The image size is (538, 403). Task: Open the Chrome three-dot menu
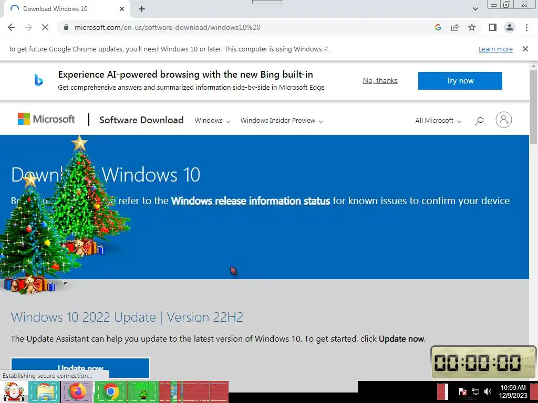[526, 27]
